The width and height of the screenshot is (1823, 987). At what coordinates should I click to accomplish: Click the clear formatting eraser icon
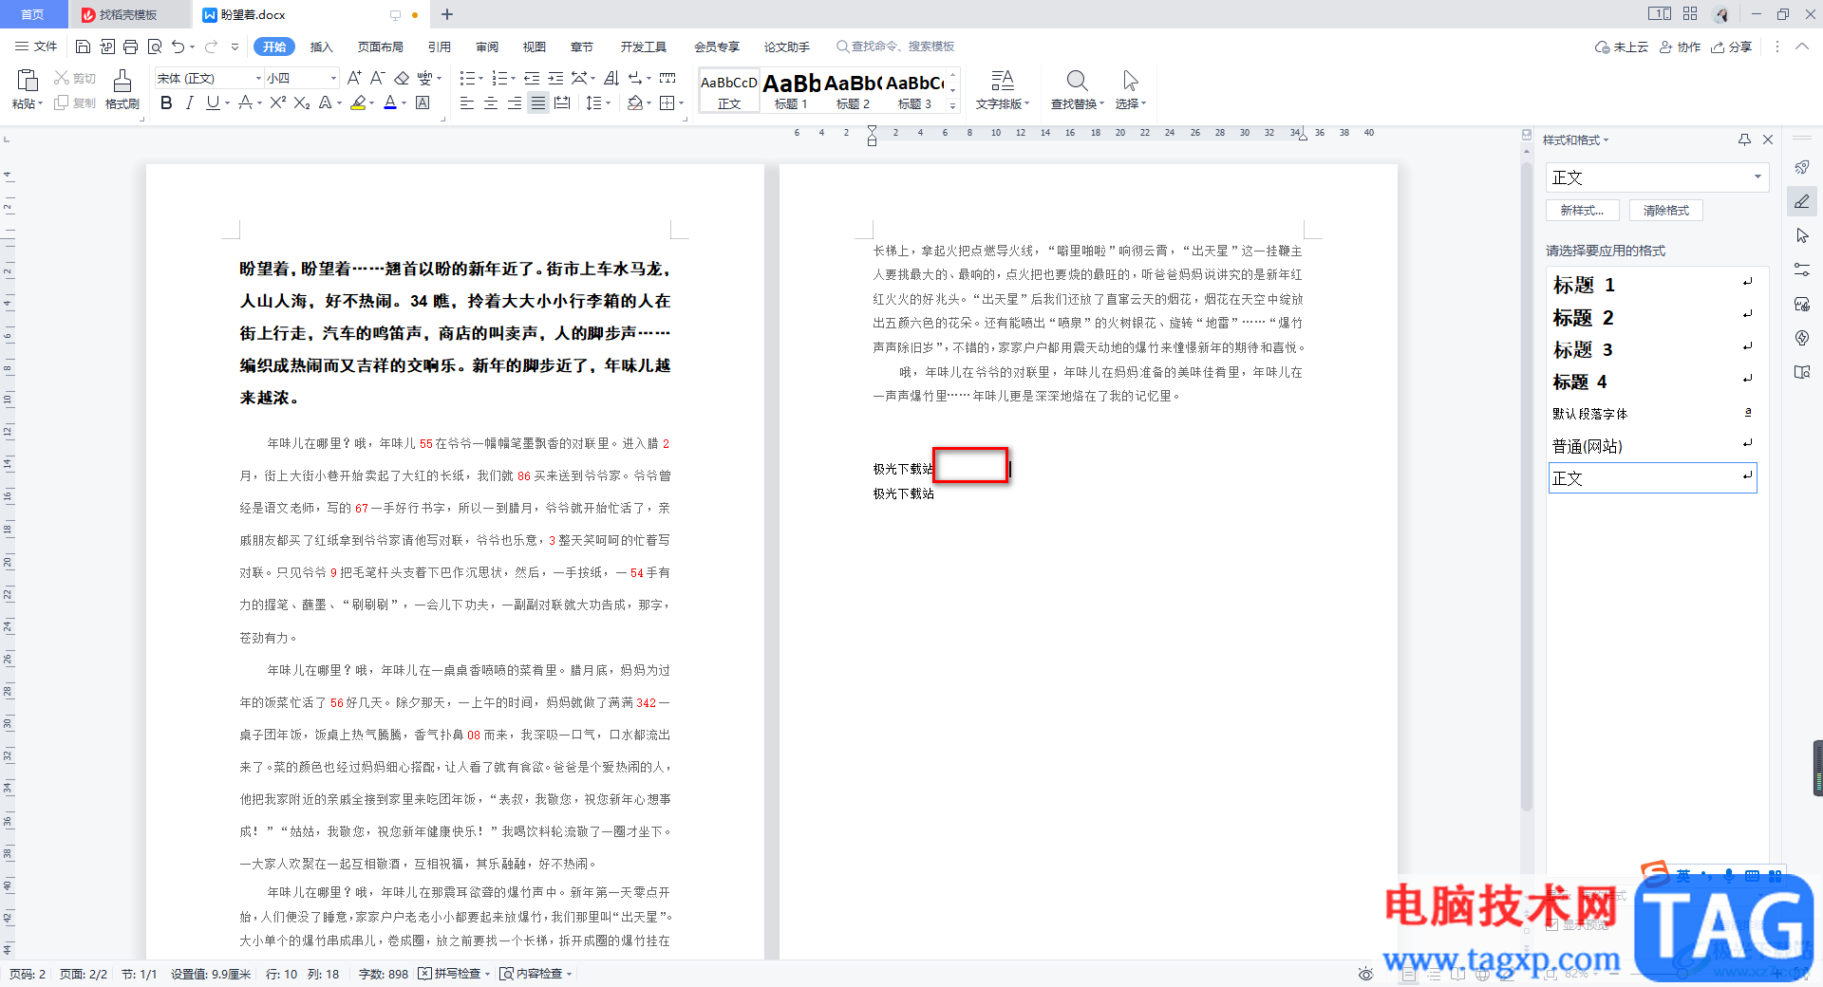click(x=402, y=78)
